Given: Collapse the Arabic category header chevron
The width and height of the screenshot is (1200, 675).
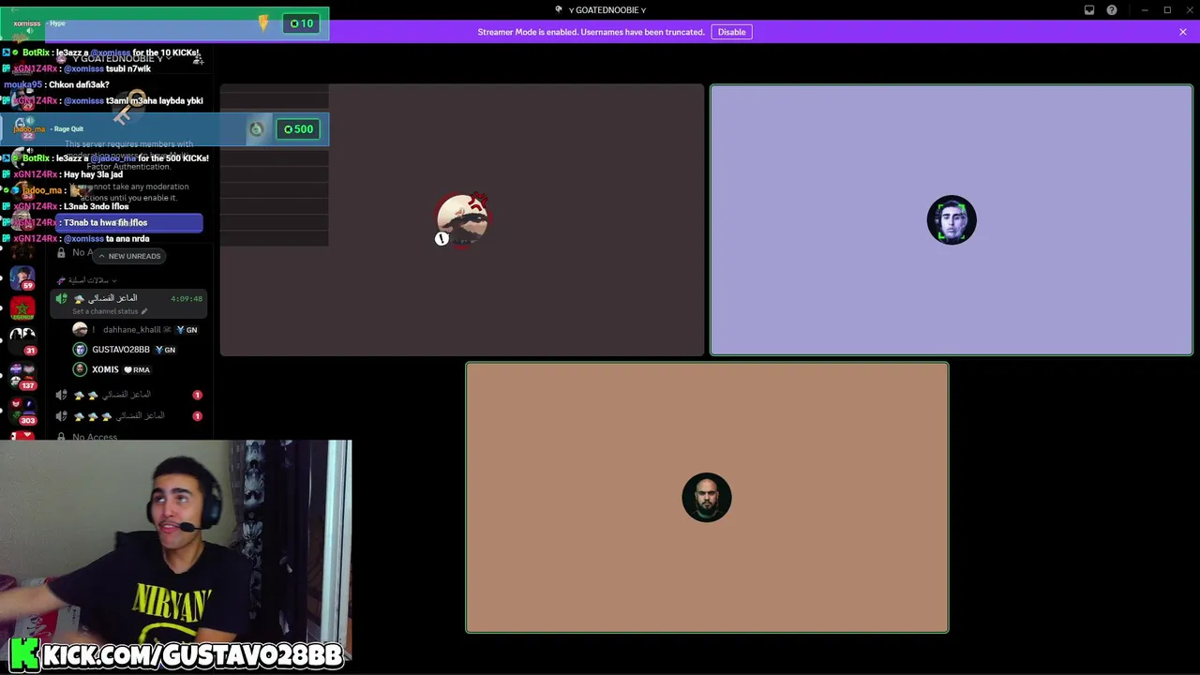Looking at the screenshot, I should coord(114,280).
